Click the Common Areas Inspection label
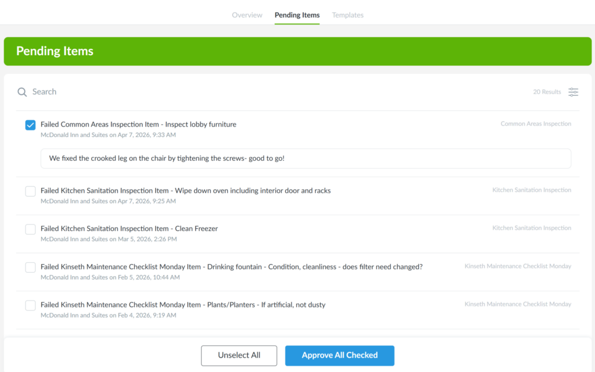Viewport: 595px width, 372px height. coord(536,124)
